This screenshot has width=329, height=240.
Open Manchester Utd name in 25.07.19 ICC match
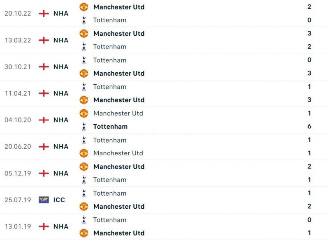[x=119, y=206]
